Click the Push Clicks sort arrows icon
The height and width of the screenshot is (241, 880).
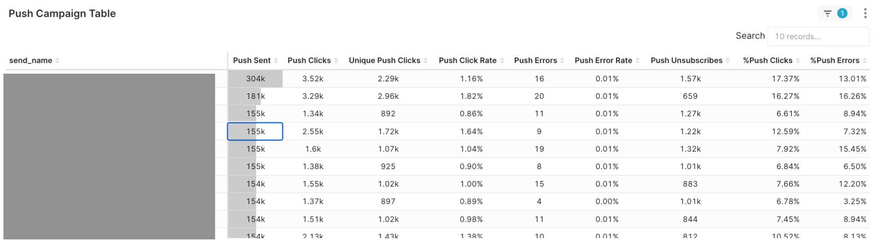point(336,61)
